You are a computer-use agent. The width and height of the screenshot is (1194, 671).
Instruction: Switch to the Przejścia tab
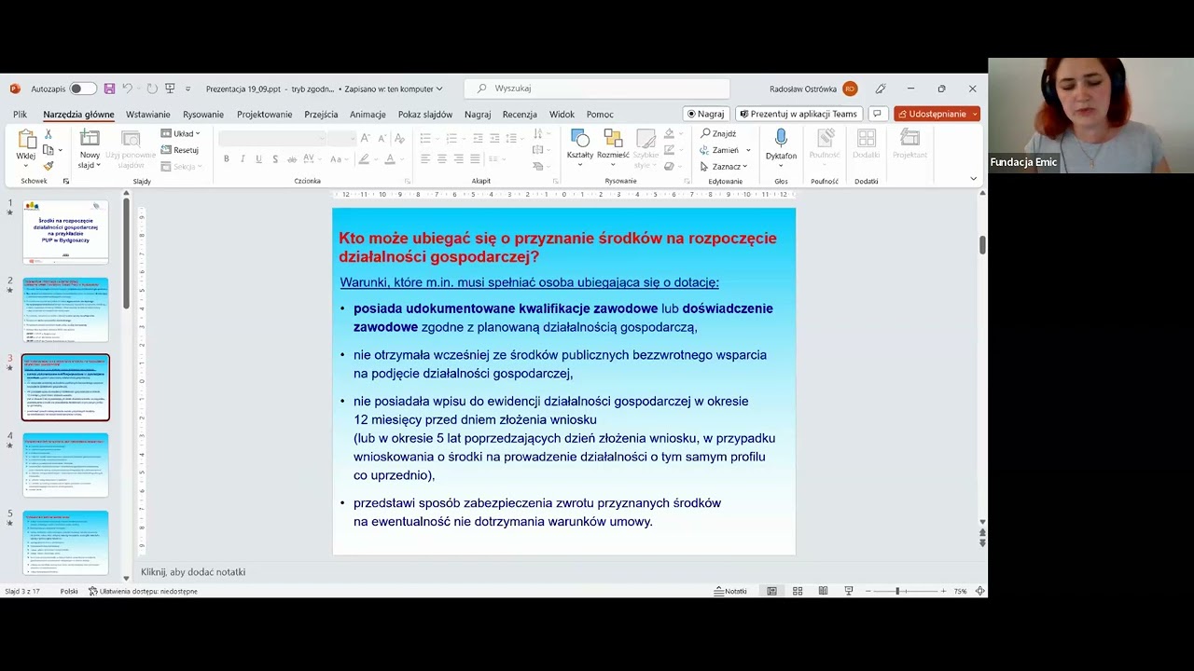pos(321,115)
